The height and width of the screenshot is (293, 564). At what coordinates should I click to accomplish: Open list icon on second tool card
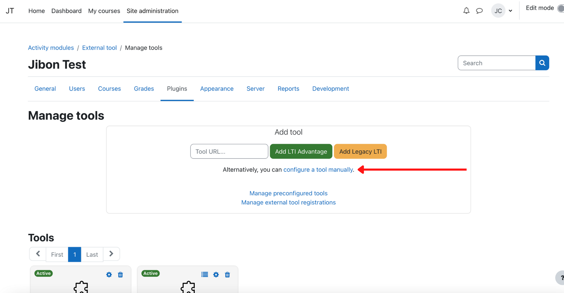click(204, 275)
